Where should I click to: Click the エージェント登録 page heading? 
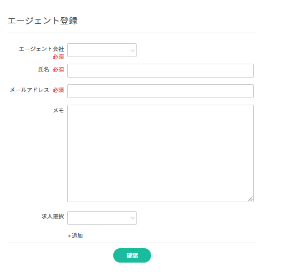[42, 20]
